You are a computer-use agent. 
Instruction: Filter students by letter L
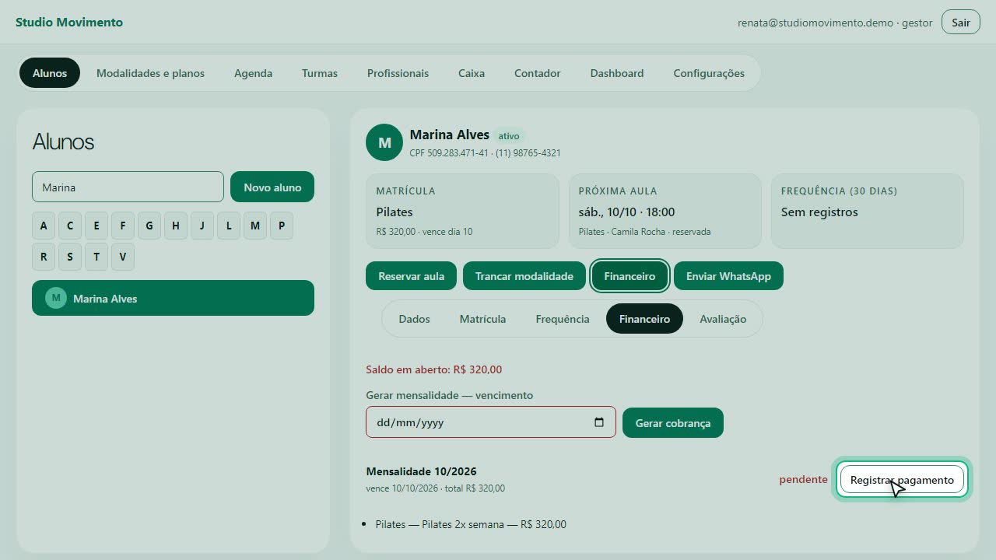coord(229,226)
